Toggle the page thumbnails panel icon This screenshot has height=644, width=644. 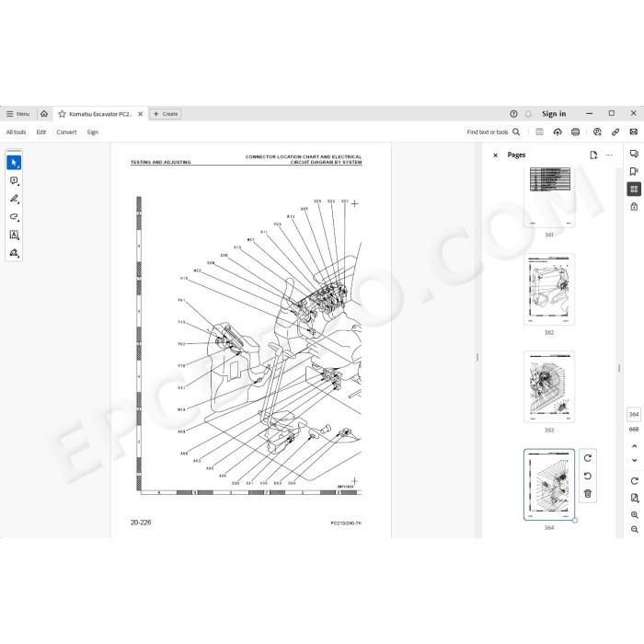(x=634, y=189)
